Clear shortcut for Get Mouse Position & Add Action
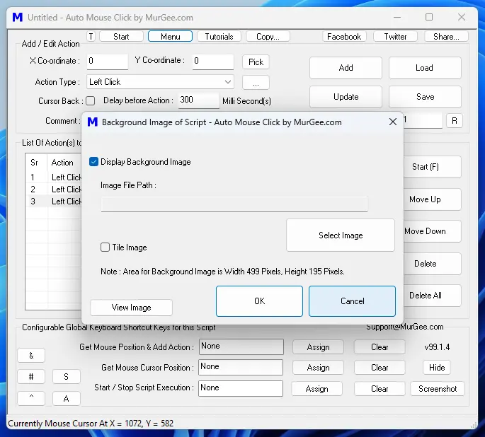 click(x=380, y=347)
